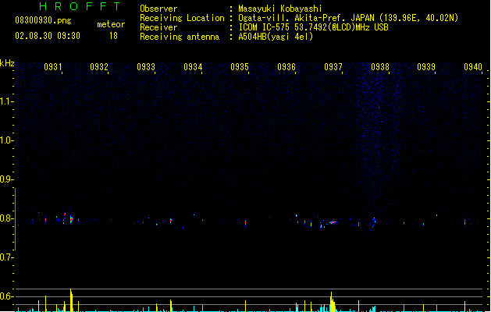Click the kHz axis unit label
Screen dimensions: 491x312
click(7, 63)
